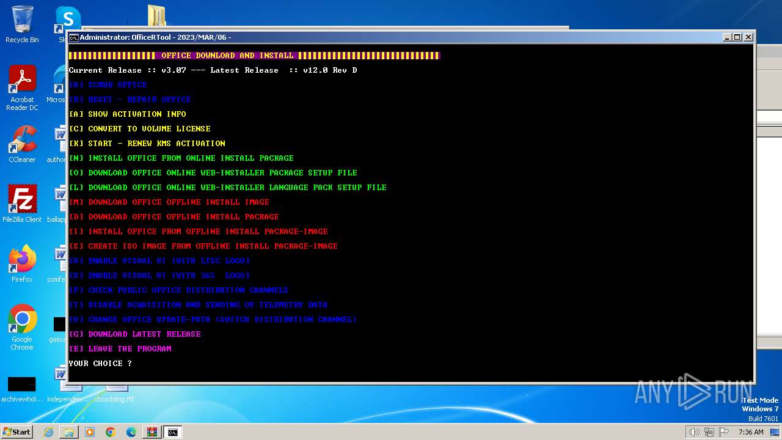The height and width of the screenshot is (440, 782).
Task: Open the volume control tray icon
Action: click(694, 432)
